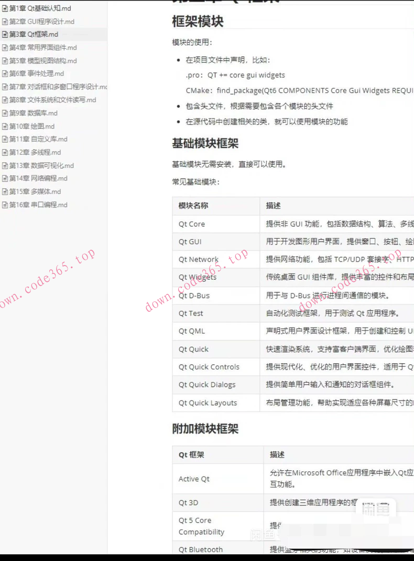Click file icon beside 第1章 Qt基础认知.md

(x=5, y=8)
